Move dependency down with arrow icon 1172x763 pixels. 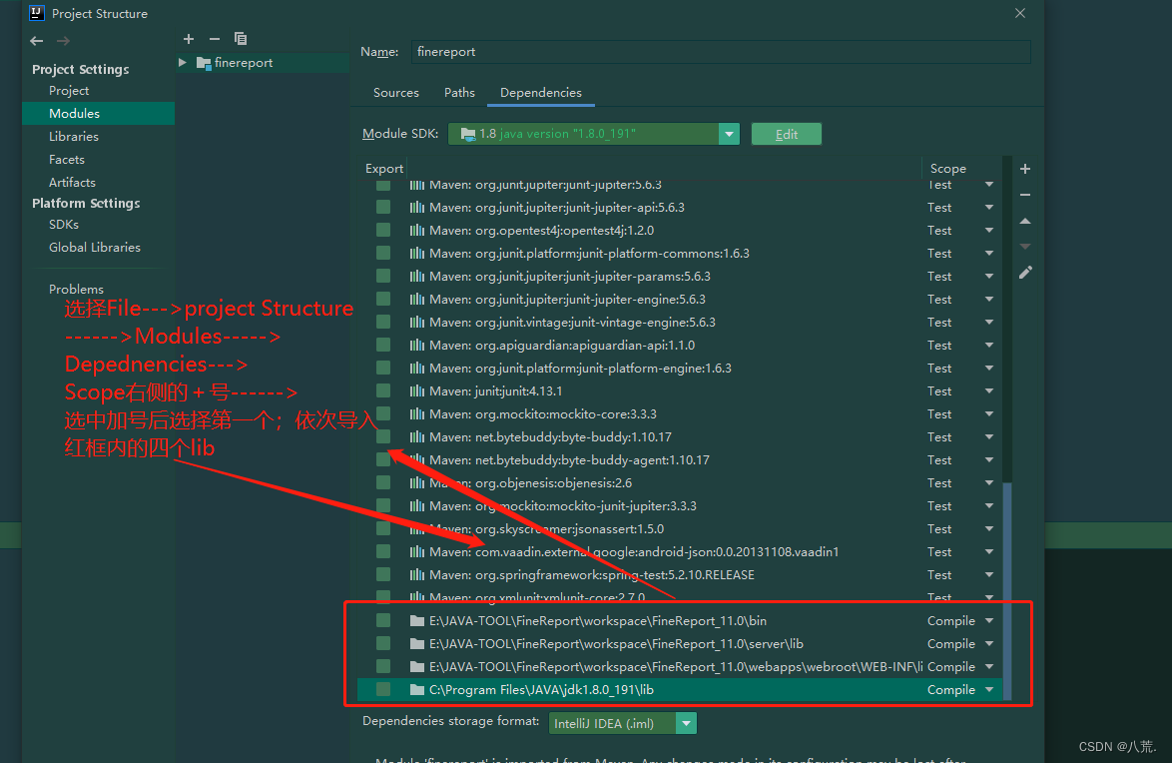pos(1025,246)
